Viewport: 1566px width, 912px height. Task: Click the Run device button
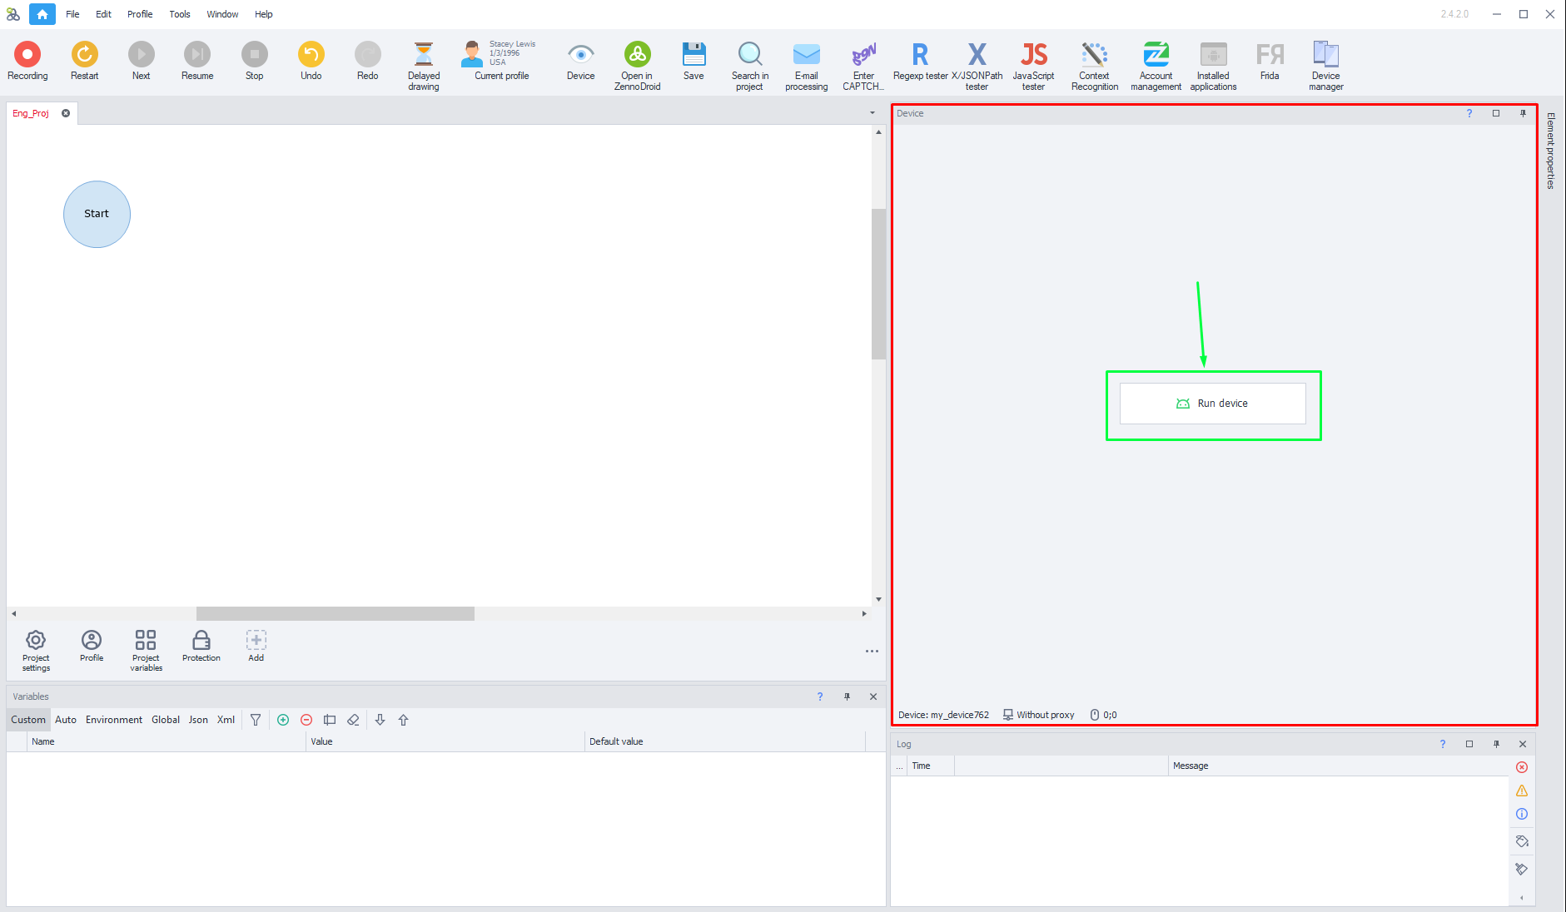pyautogui.click(x=1212, y=404)
